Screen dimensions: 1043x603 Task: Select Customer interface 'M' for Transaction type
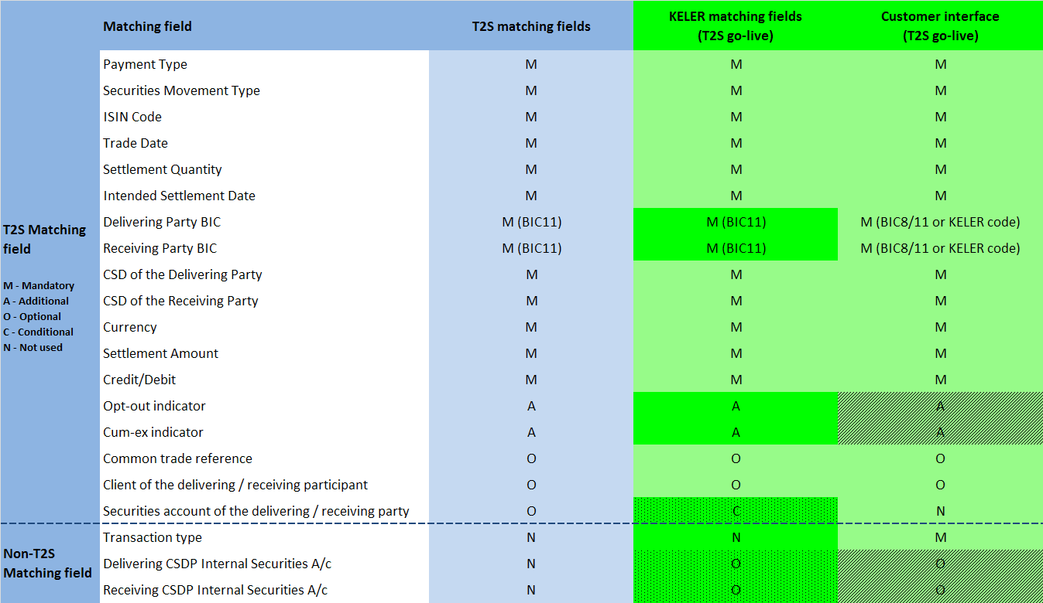[940, 537]
